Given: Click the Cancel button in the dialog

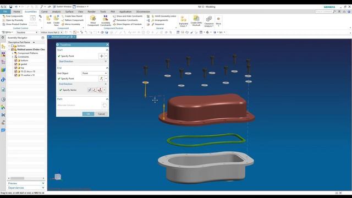Looking at the screenshot, I should (101, 114).
